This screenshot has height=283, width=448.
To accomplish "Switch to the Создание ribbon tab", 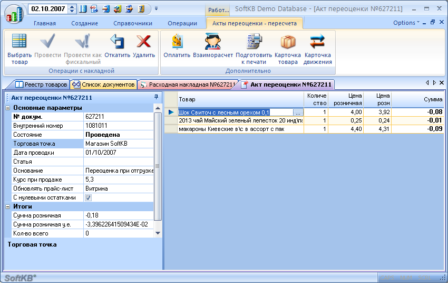I will [84, 23].
